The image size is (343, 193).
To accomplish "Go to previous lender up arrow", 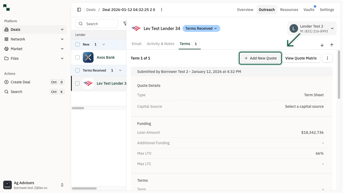I will (332, 45).
